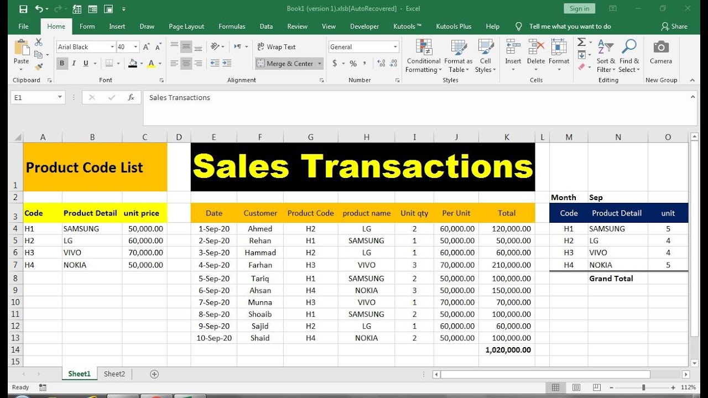Cut the selection with scissors icon
The width and height of the screenshot is (708, 398).
(x=38, y=42)
